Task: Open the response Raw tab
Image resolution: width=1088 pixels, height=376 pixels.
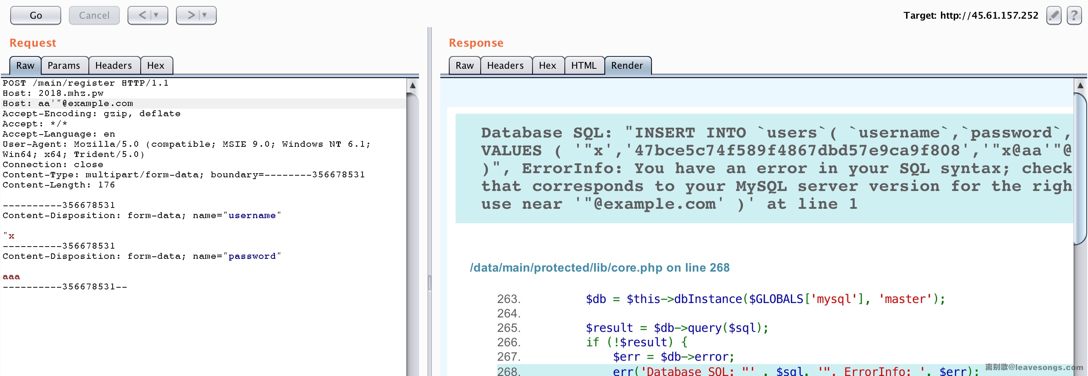Action: coord(464,65)
